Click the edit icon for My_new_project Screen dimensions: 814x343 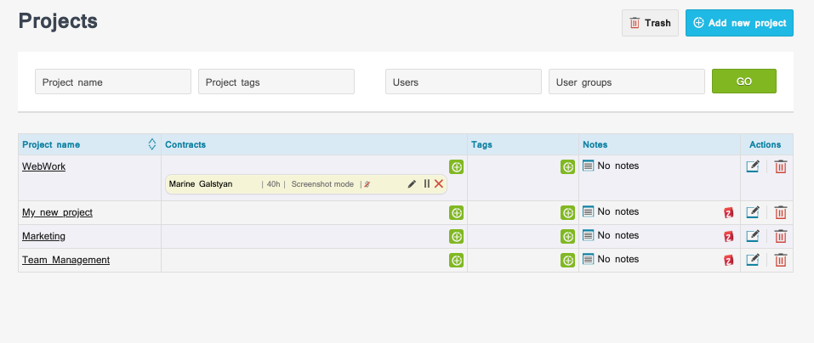coord(753,213)
